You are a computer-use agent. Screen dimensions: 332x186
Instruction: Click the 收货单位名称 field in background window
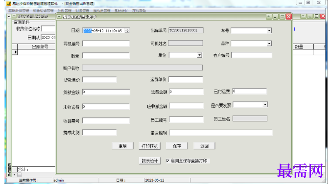coord(48,29)
